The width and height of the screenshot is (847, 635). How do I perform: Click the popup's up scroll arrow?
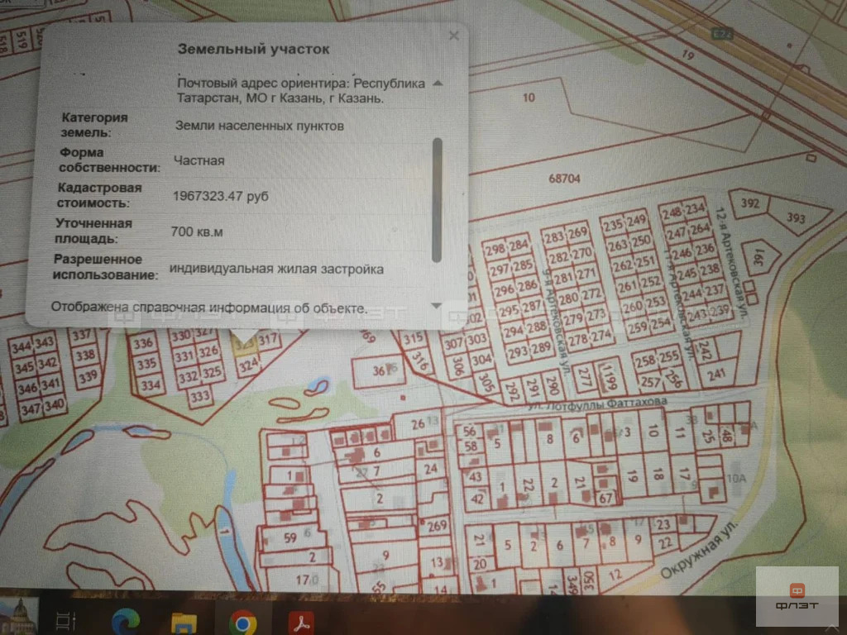[438, 84]
